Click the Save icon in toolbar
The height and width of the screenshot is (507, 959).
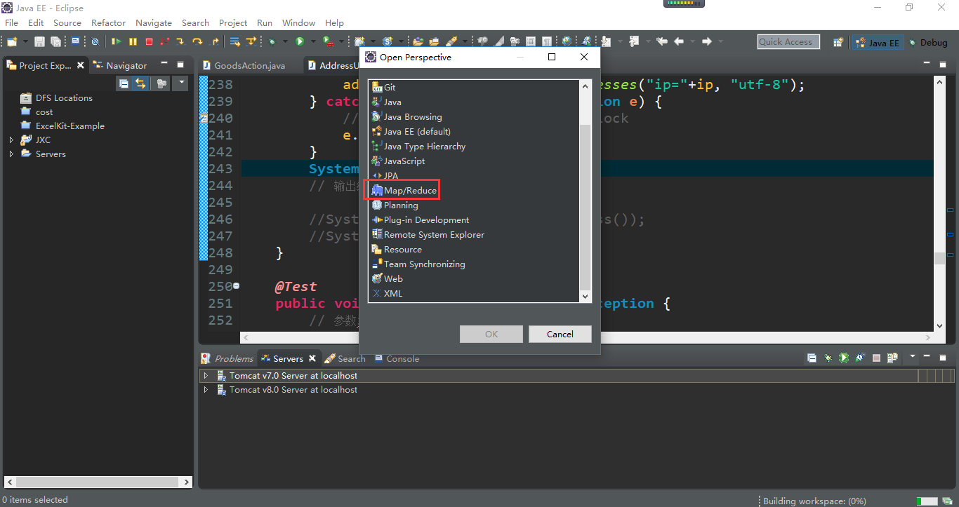pyautogui.click(x=40, y=42)
